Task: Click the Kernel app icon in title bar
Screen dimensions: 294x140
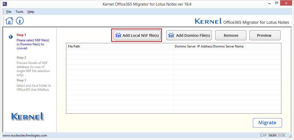Action: (5, 4)
